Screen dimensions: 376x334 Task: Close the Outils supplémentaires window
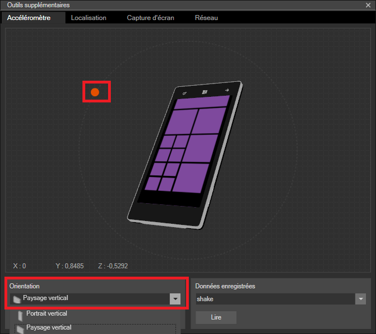[x=368, y=5]
